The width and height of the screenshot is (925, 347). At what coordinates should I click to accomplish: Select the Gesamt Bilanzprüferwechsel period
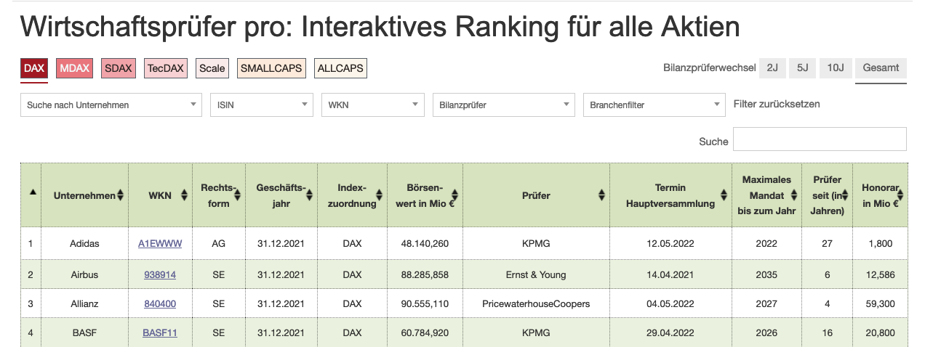click(881, 68)
